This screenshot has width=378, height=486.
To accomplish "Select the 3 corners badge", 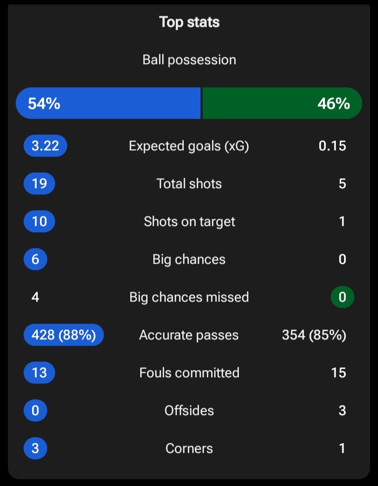I will 35,449.
